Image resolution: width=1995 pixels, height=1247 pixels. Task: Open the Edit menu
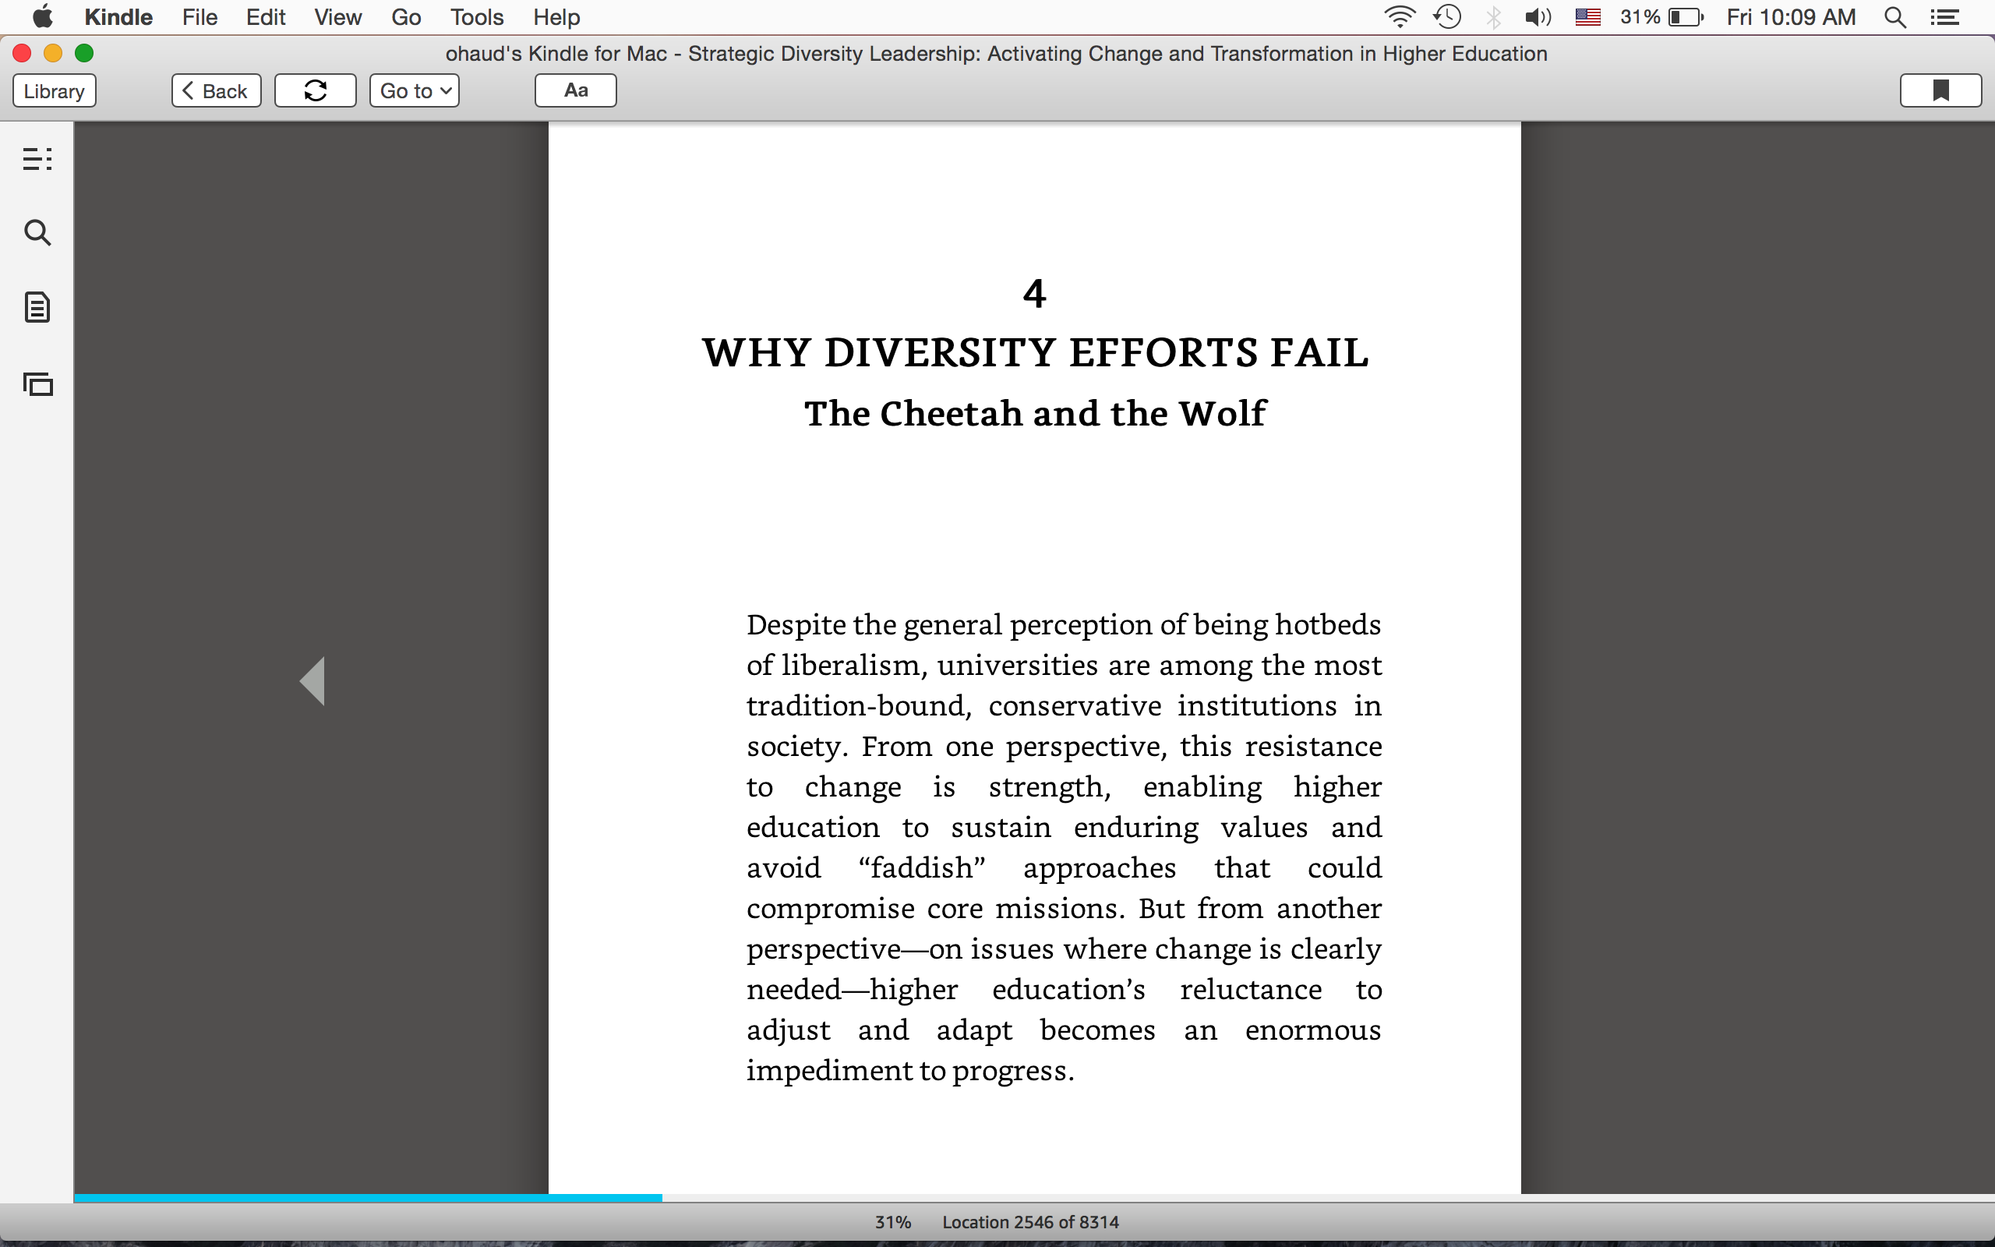(266, 16)
